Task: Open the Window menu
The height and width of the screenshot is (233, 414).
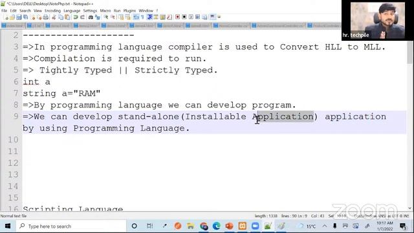Action: click(x=146, y=10)
